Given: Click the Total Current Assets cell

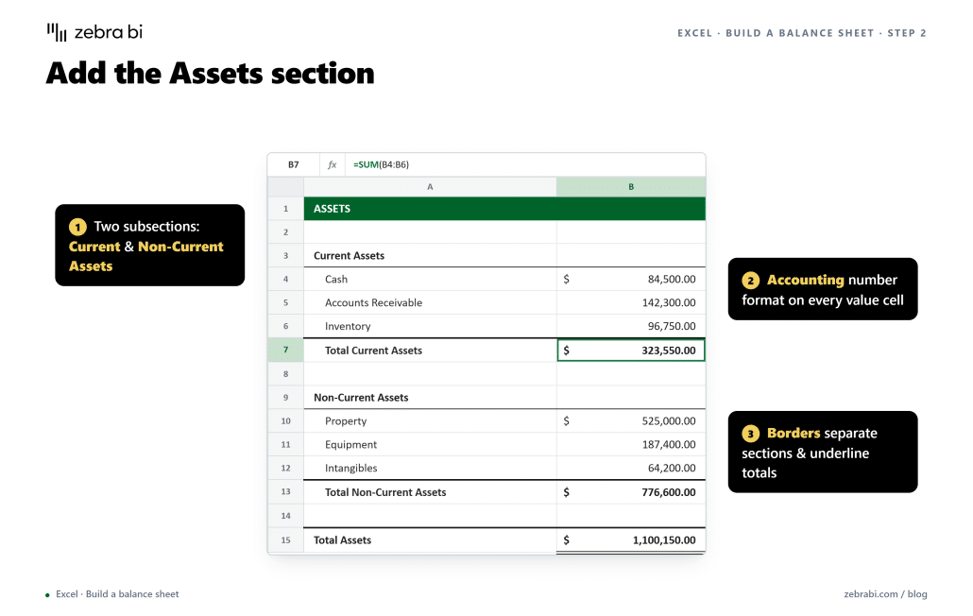Looking at the screenshot, I should (x=430, y=350).
